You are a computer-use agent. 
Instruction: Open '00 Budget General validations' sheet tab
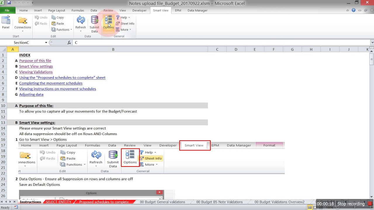click(162, 202)
